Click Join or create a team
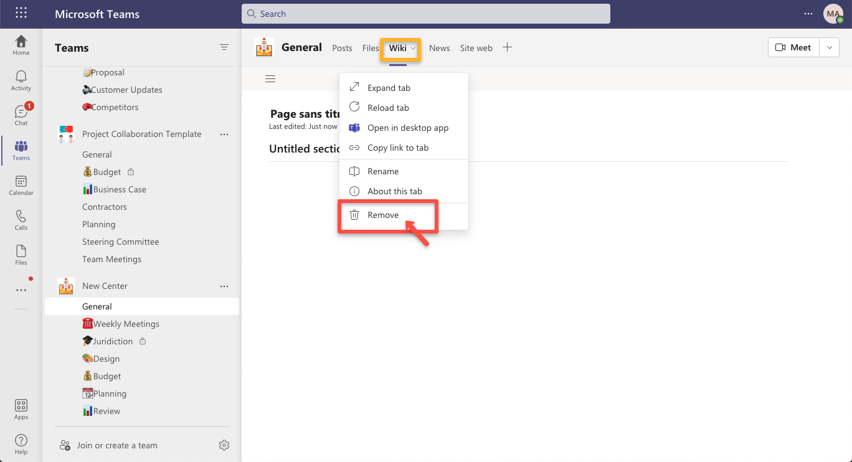 tap(117, 445)
